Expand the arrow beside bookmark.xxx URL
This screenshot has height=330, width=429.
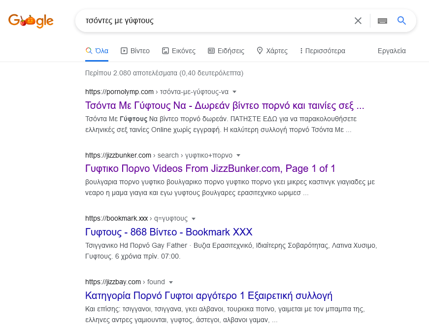tap(194, 219)
